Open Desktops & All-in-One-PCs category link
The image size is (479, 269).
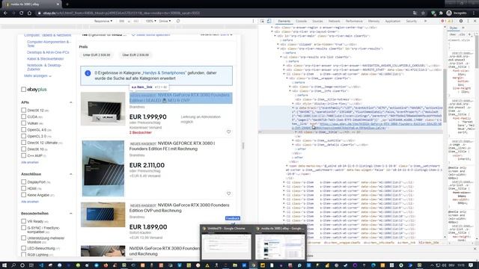point(48,52)
